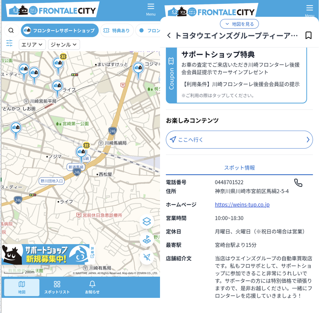
Task: Toggle the 特典あり filter chip
Action: pyautogui.click(x=117, y=31)
